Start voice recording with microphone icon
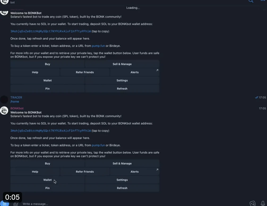Image resolution: width=267 pixels, height=206 pixels. point(263,203)
